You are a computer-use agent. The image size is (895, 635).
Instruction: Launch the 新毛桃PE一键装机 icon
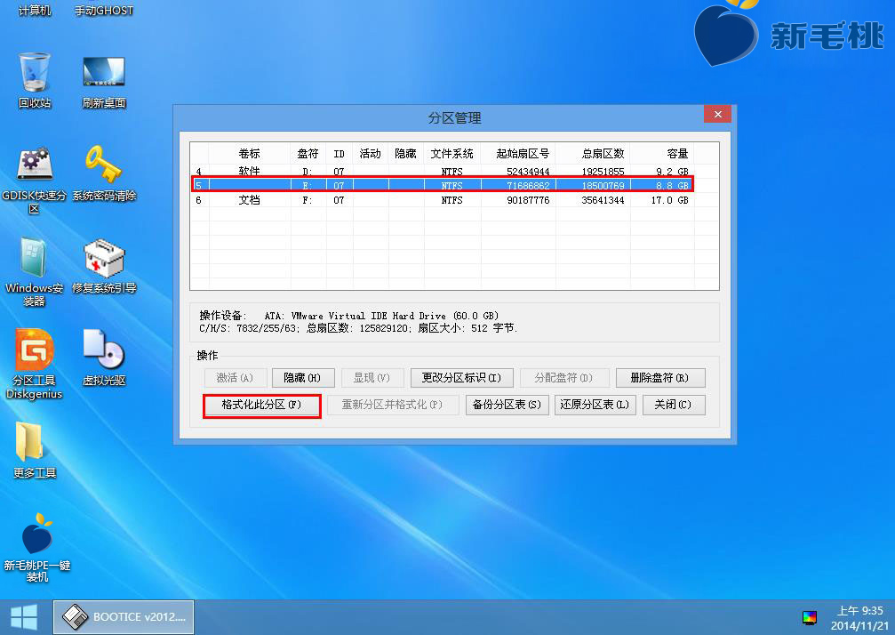[x=36, y=547]
